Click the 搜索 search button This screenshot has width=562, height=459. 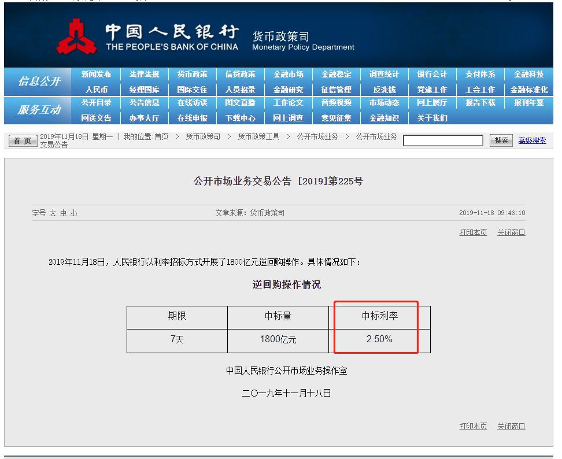click(x=501, y=140)
